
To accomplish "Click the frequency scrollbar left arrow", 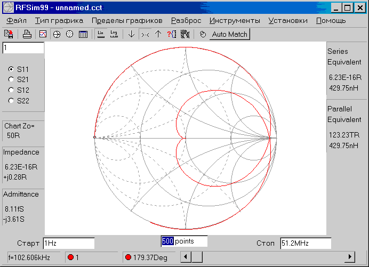I will (186, 257).
